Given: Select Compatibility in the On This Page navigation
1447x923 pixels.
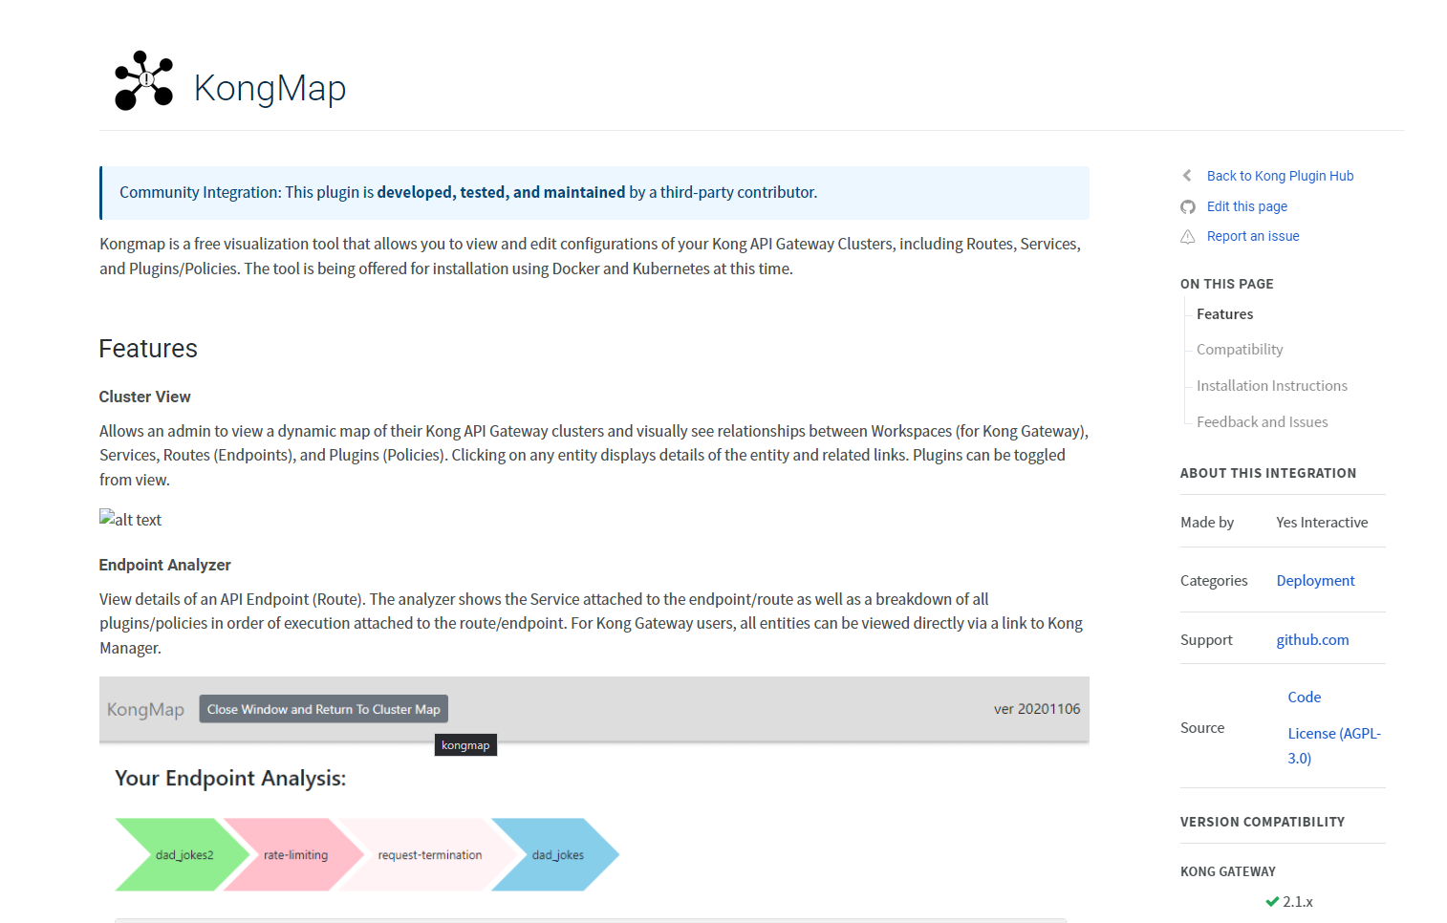Looking at the screenshot, I should (1239, 349).
